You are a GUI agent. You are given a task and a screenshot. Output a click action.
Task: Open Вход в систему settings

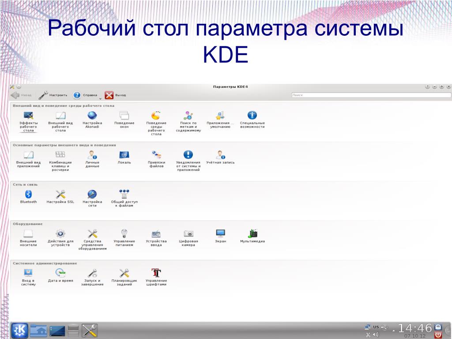[x=28, y=277]
